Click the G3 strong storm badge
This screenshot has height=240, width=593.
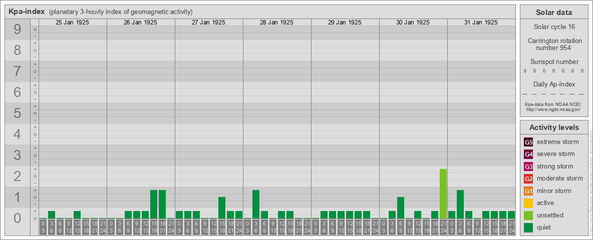(529, 166)
